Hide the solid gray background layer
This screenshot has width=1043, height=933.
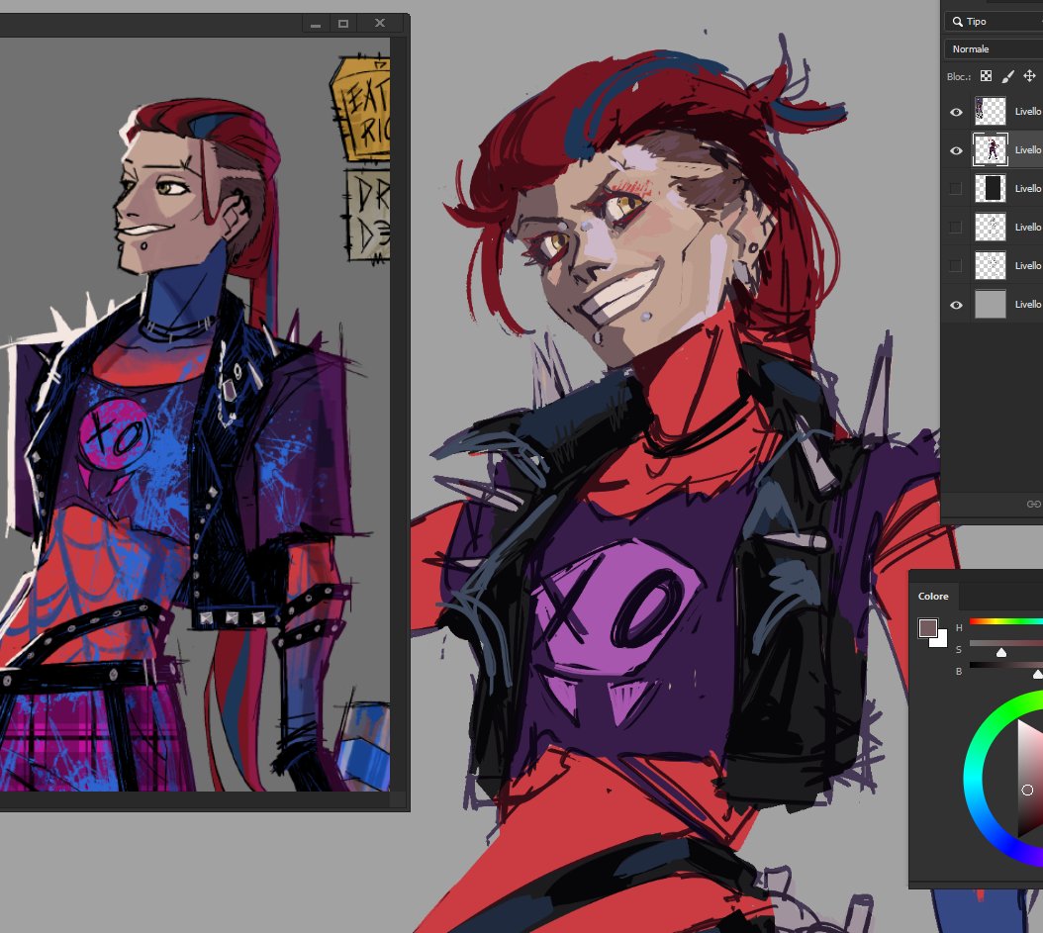[x=956, y=305]
